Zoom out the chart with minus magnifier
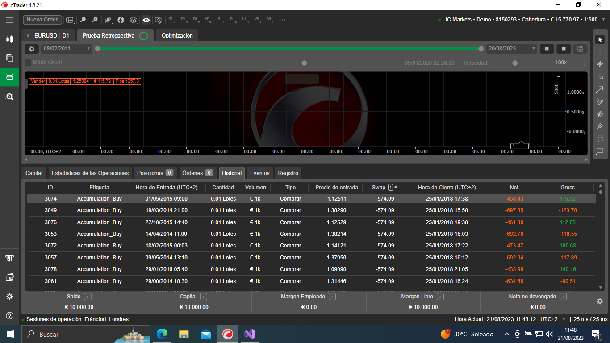Viewport: 610px width, 343px height. click(83, 20)
